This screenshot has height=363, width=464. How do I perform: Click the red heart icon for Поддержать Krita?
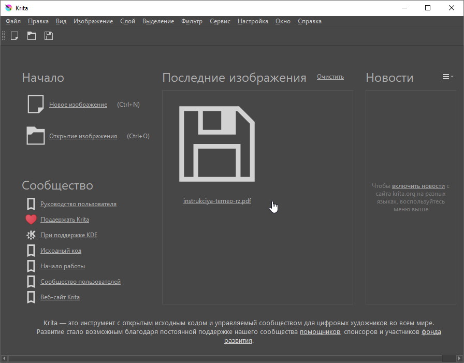click(x=31, y=220)
